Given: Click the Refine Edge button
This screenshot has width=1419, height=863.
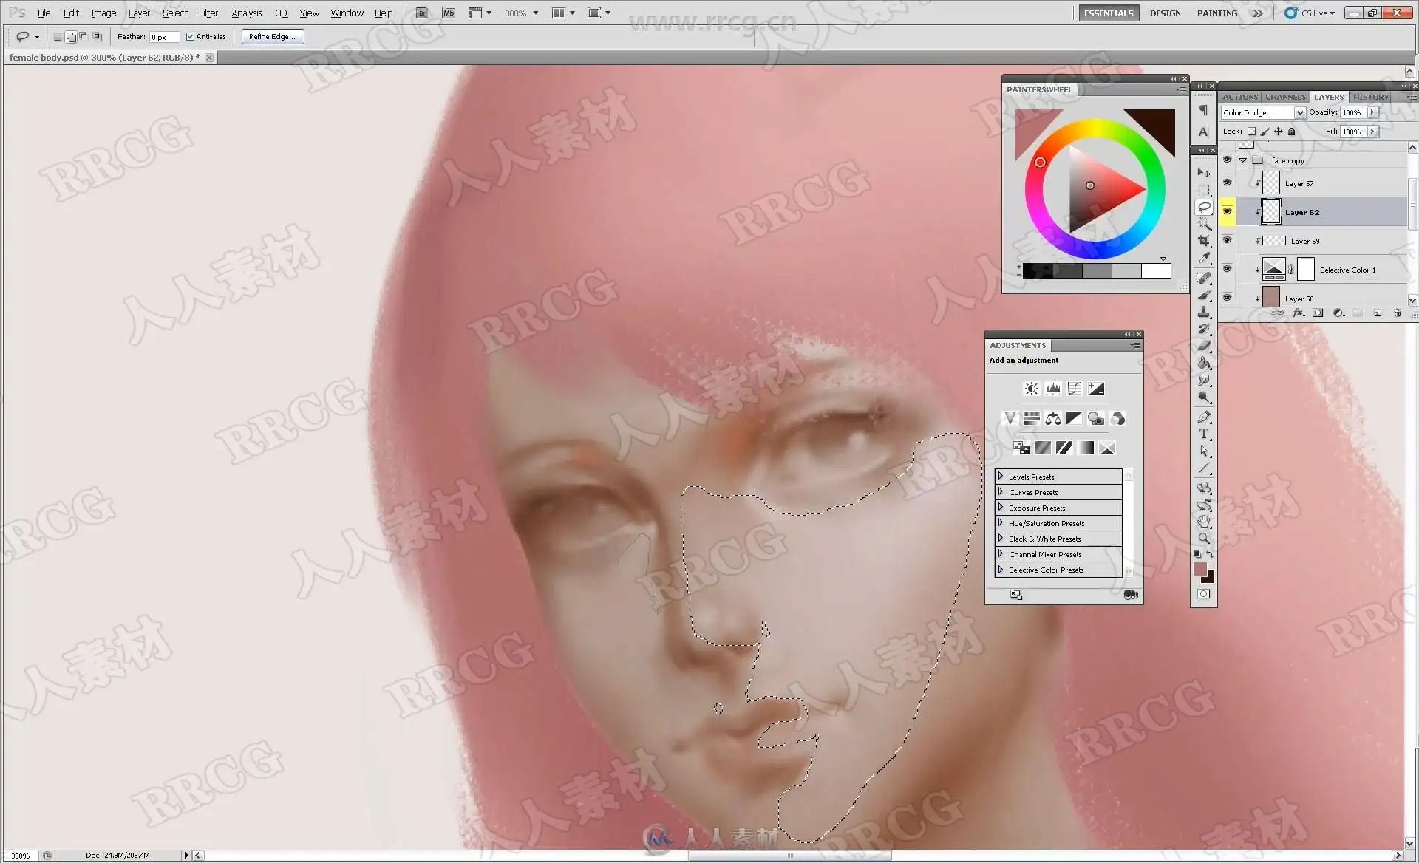Looking at the screenshot, I should tap(272, 36).
